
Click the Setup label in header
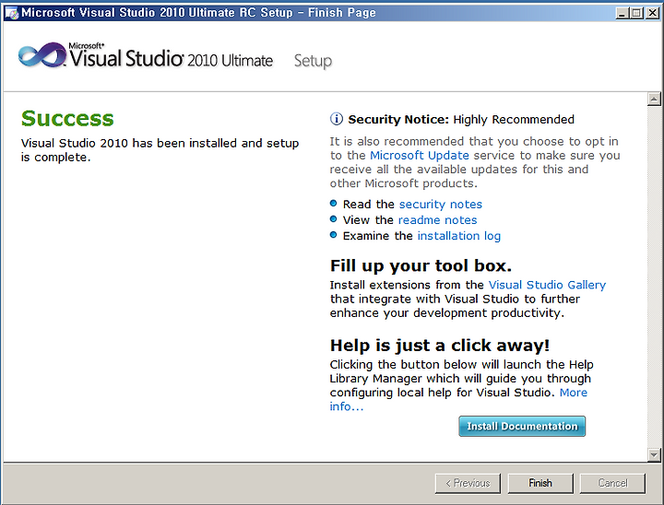(x=313, y=61)
